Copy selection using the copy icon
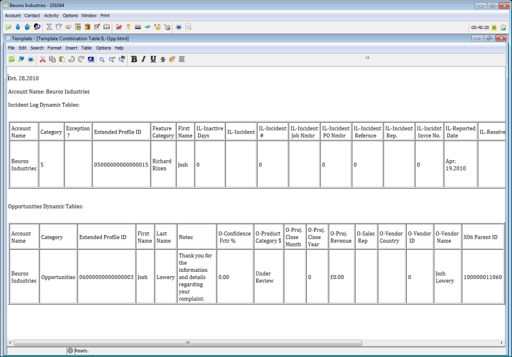 point(52,59)
